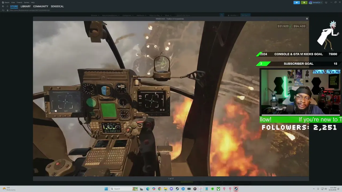Click the 'FOLLOWERS: 2,251' overlay text
Viewport: 342px width, 192px height.
(x=299, y=127)
